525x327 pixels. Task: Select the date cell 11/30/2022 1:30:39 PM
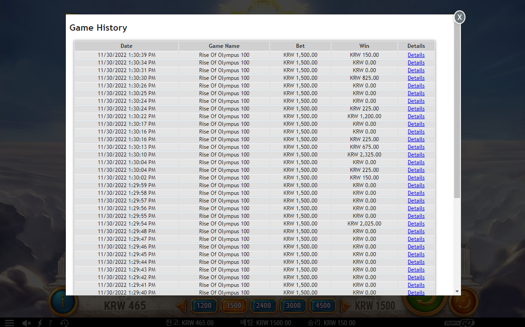pos(127,55)
